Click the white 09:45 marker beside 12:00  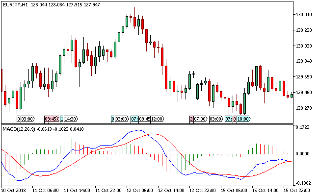click(144, 119)
